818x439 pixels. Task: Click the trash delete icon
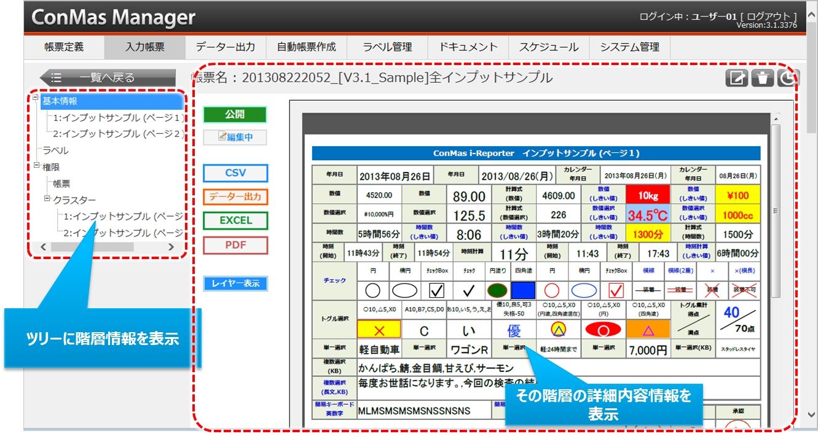(762, 78)
